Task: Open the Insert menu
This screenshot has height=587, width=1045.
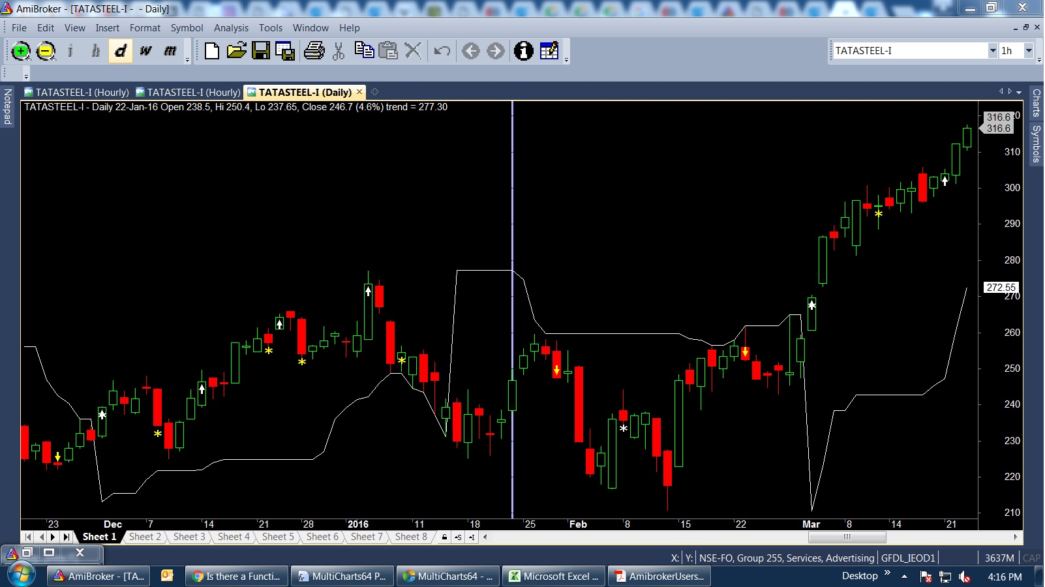Action: point(108,28)
